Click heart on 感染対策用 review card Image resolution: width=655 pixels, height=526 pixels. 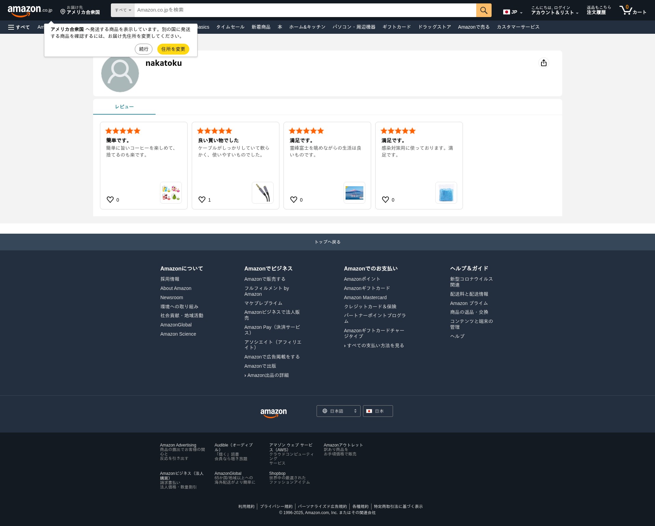click(x=385, y=200)
